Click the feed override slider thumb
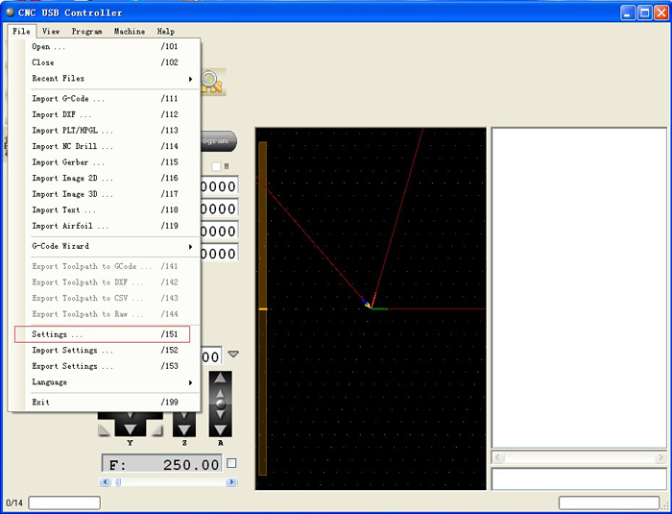 (118, 482)
